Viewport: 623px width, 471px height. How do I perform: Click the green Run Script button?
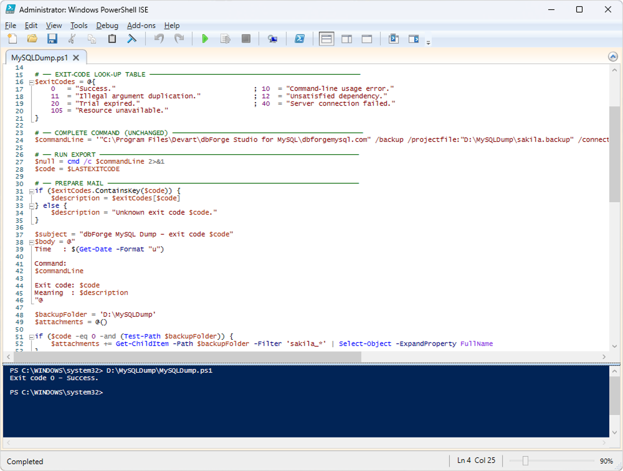[205, 39]
